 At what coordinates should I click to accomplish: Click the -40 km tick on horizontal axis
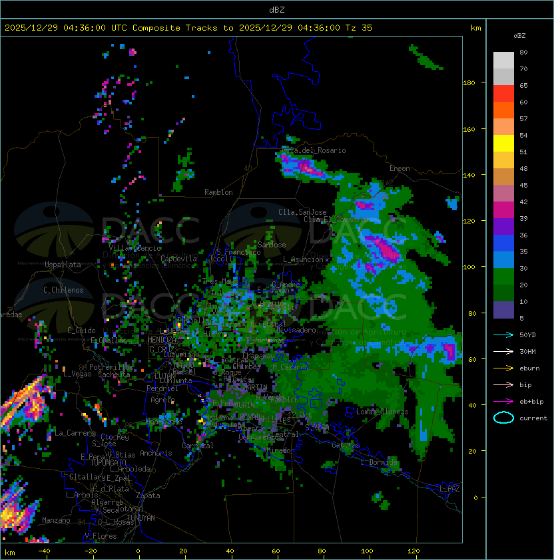[44, 551]
